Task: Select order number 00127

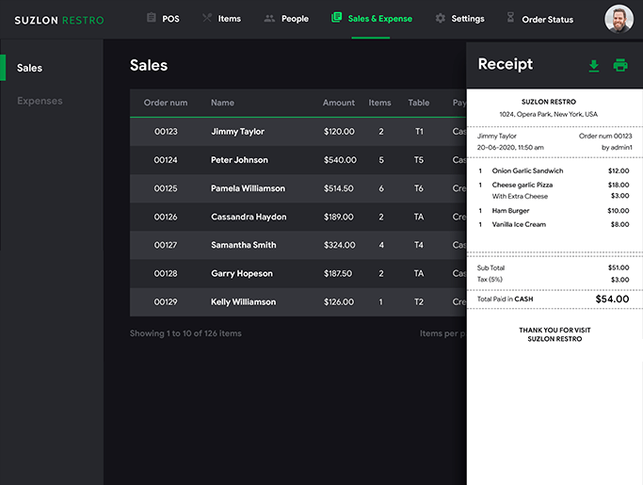Action: [166, 245]
